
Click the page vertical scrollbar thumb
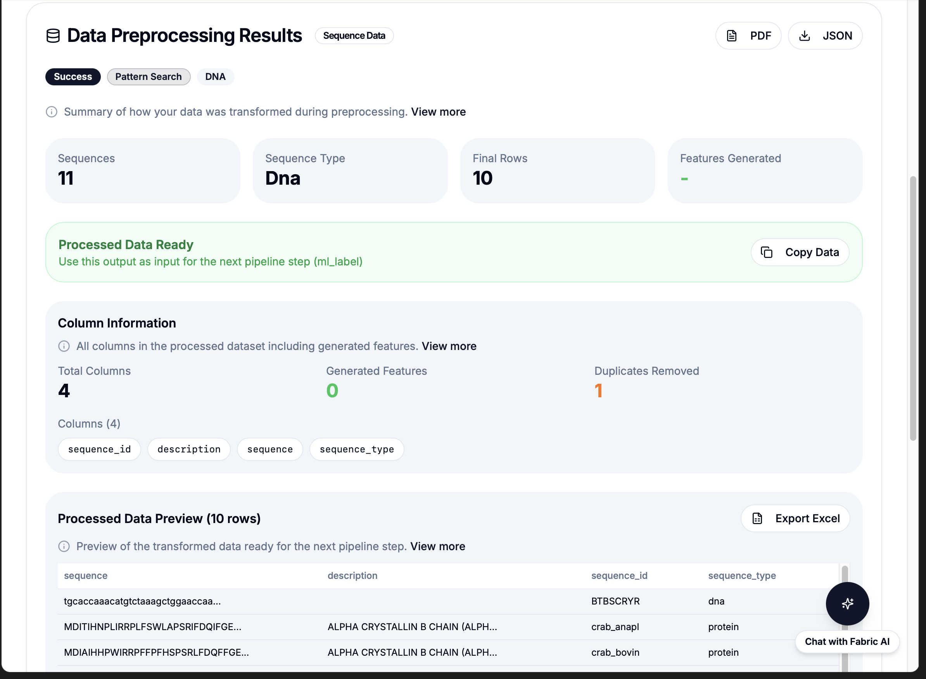coord(913,308)
